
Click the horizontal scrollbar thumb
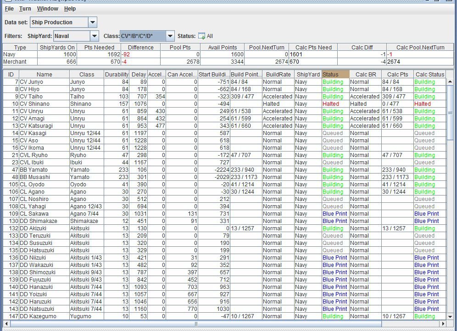[195, 323]
